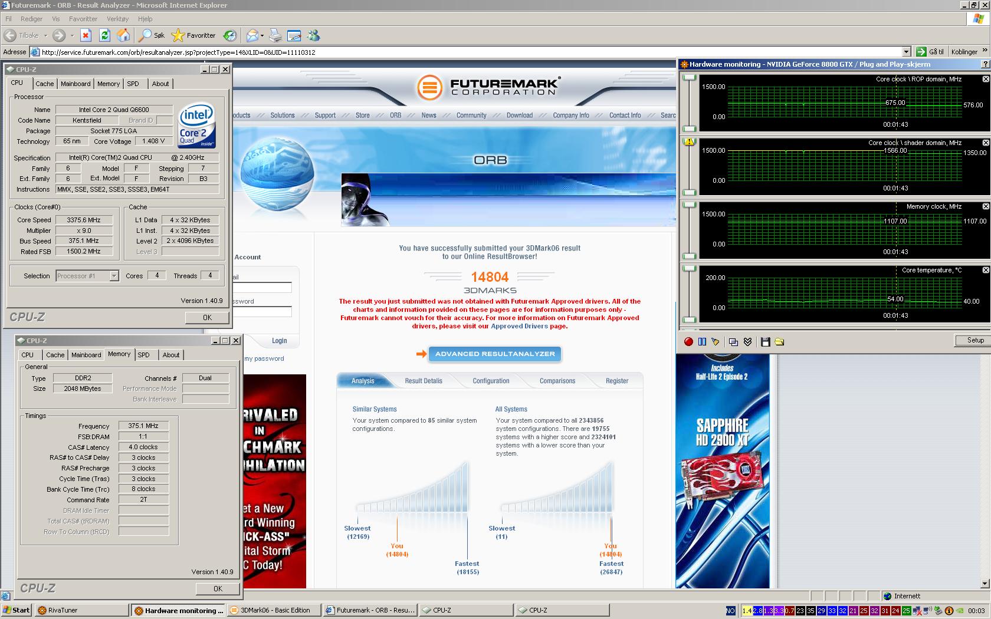The height and width of the screenshot is (619, 991).
Task: Save monitoring log with floppy icon
Action: point(765,341)
